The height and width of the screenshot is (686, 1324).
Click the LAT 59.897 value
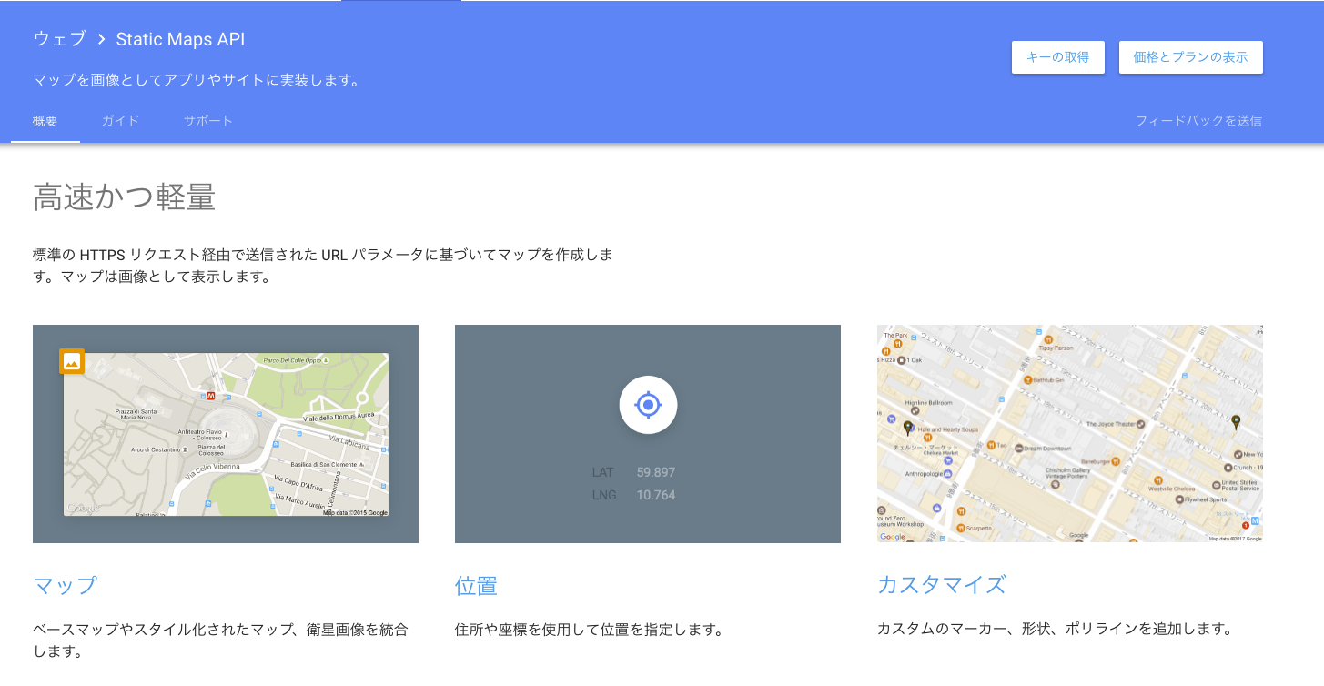pyautogui.click(x=656, y=472)
